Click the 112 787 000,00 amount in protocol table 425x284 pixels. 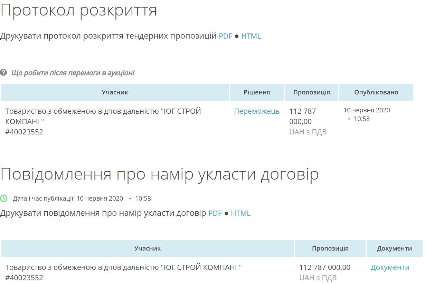coord(303,116)
